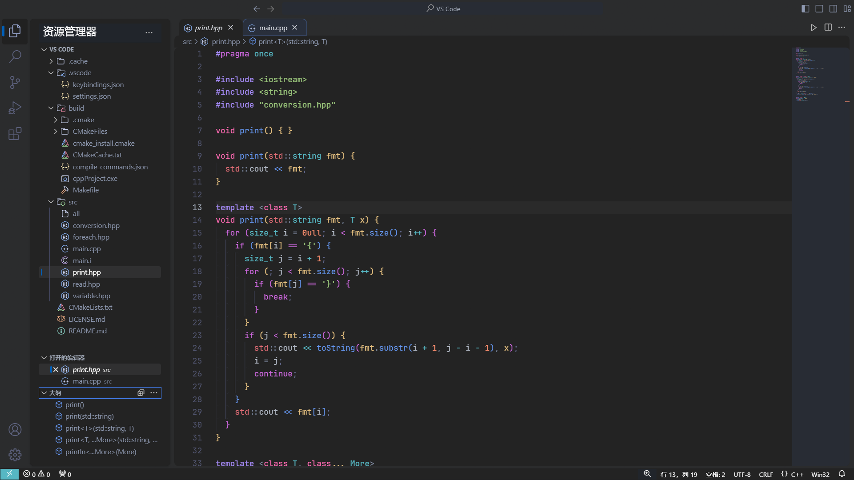Open the Run and Debug view

pyautogui.click(x=15, y=108)
